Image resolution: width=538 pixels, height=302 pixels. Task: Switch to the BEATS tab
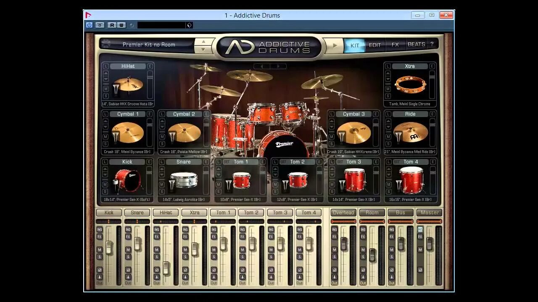coord(416,44)
